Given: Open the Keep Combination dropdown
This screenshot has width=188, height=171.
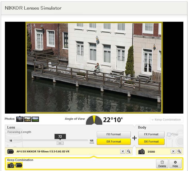Looking at the screenshot, I should click(167, 120).
